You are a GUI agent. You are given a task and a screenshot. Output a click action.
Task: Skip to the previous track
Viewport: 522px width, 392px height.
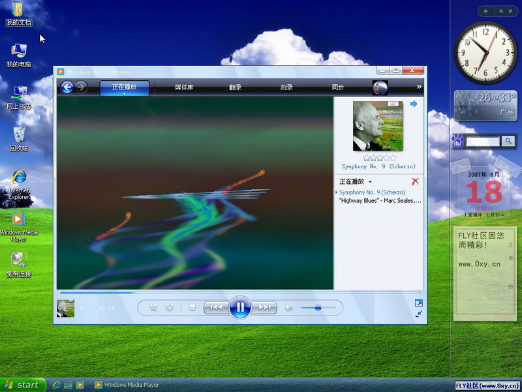(x=217, y=307)
